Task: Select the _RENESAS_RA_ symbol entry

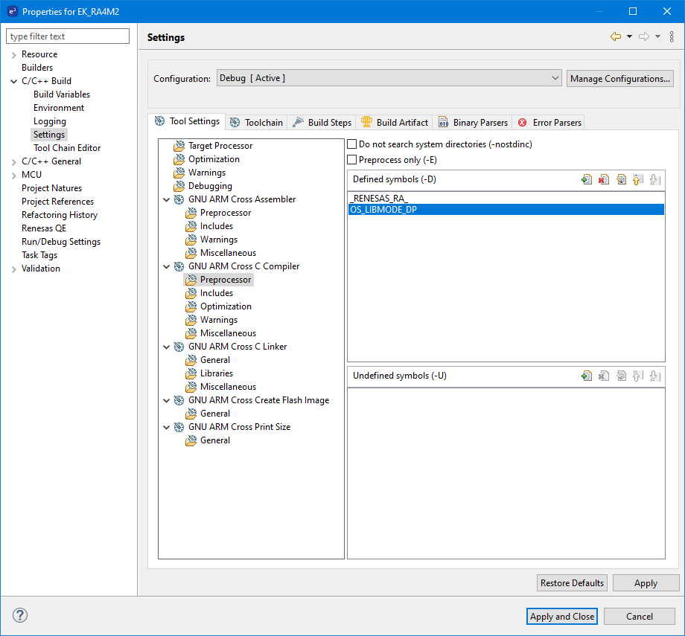Action: coord(378,199)
